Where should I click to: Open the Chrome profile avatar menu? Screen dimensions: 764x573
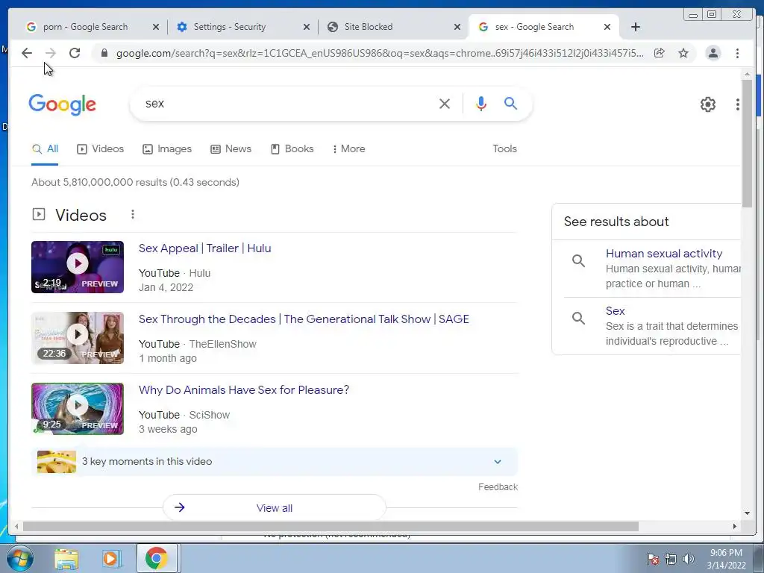(713, 53)
